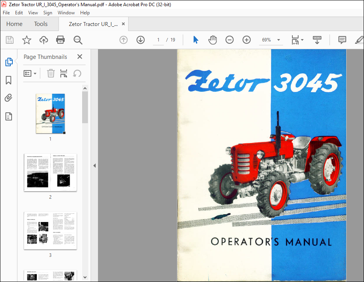
Task: Click the thumbnails scroll down arrow
Action: tap(85, 277)
